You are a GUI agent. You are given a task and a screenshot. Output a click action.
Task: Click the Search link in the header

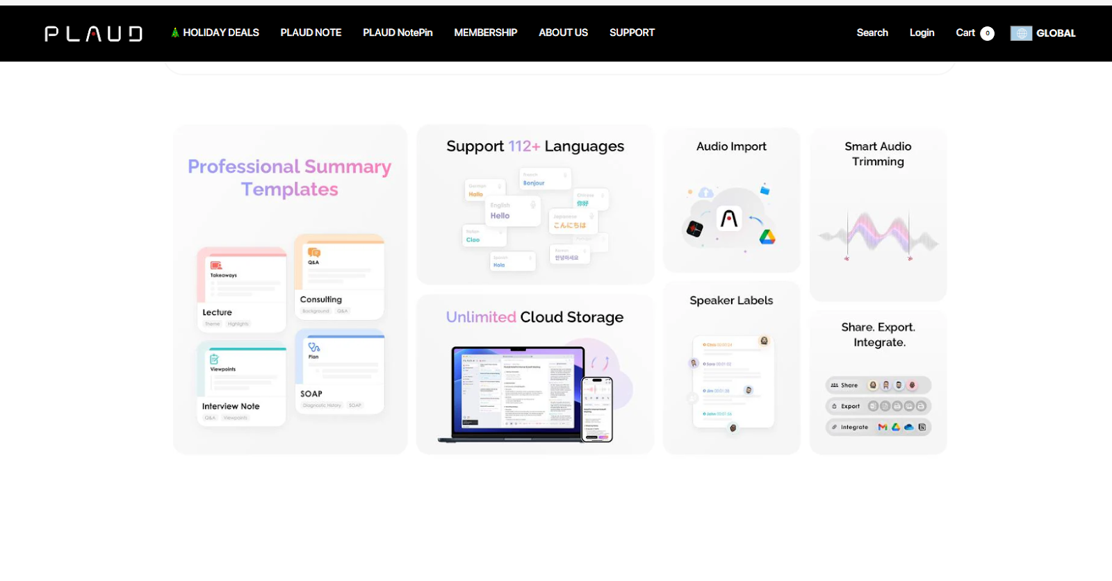coord(872,33)
